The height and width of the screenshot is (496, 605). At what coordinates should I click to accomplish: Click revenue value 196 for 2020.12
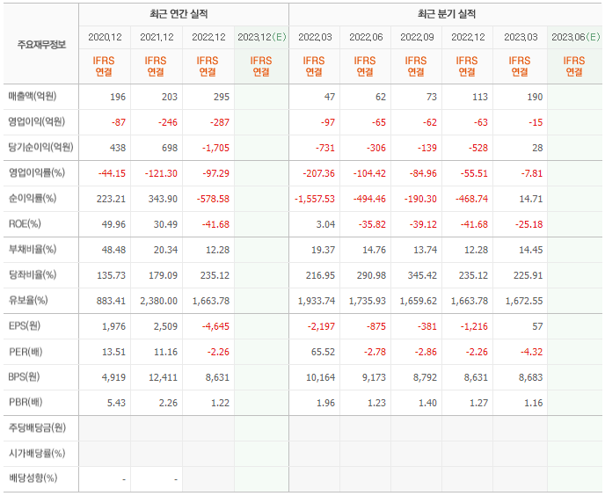coord(118,97)
